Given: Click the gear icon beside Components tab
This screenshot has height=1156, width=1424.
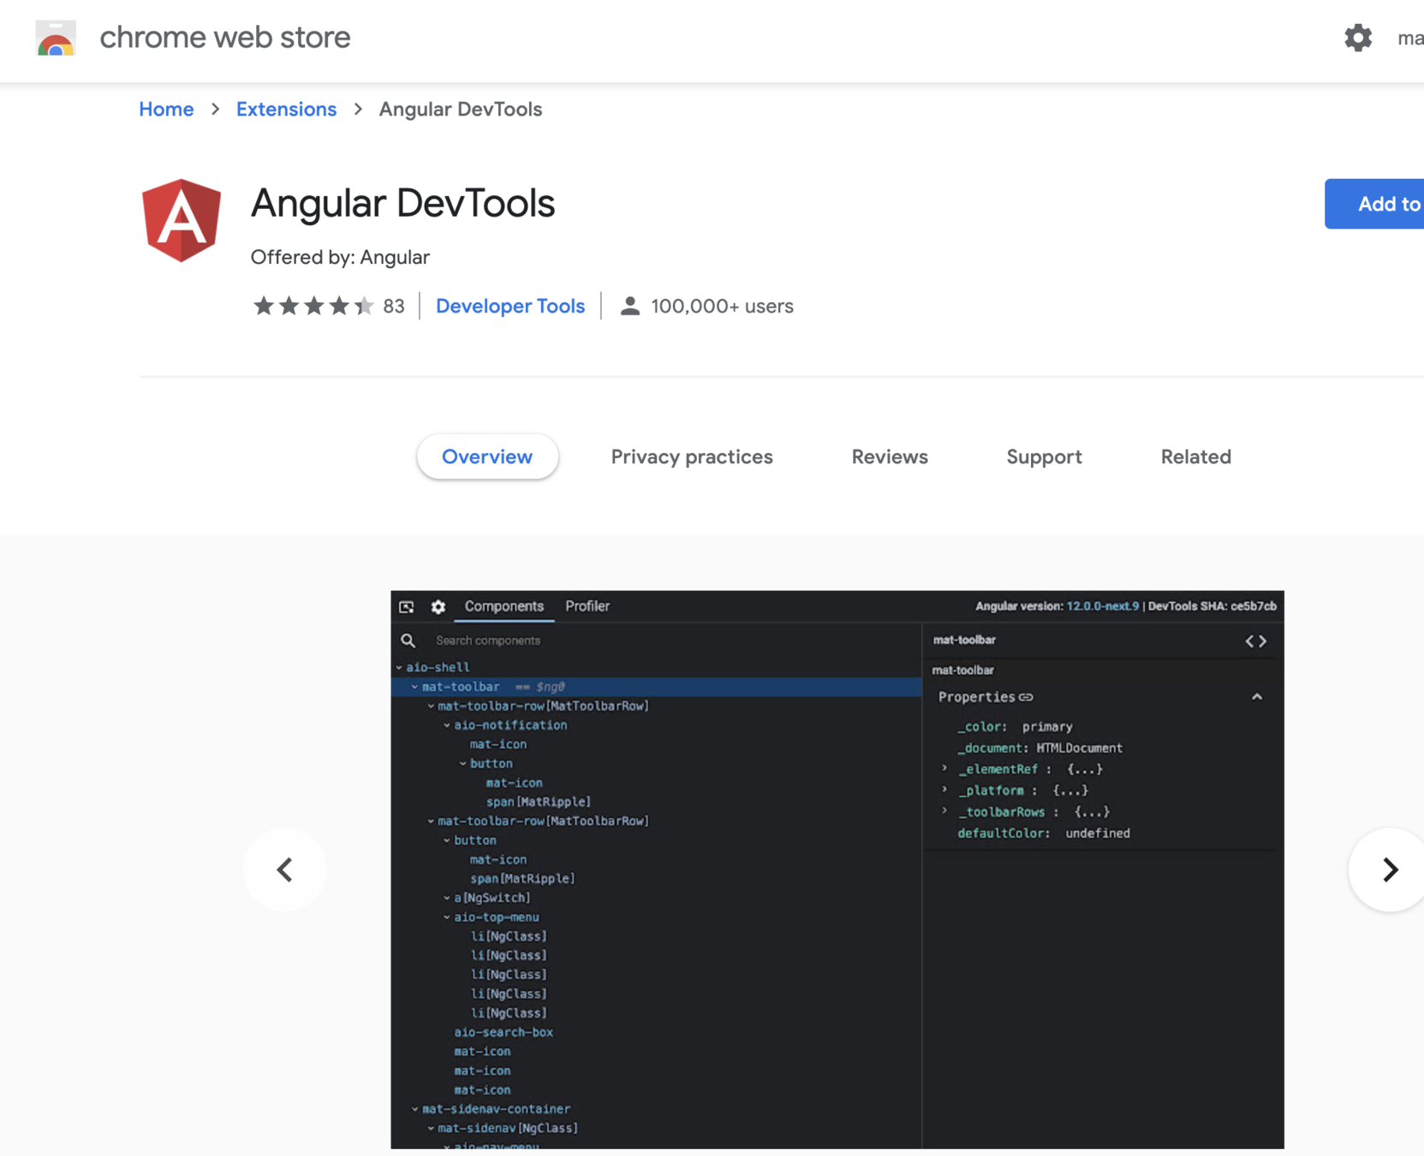Looking at the screenshot, I should [x=438, y=606].
